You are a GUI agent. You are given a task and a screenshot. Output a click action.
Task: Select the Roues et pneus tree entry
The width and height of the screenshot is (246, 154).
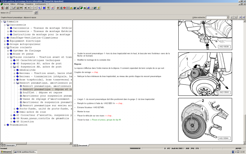(x=23, y=54)
